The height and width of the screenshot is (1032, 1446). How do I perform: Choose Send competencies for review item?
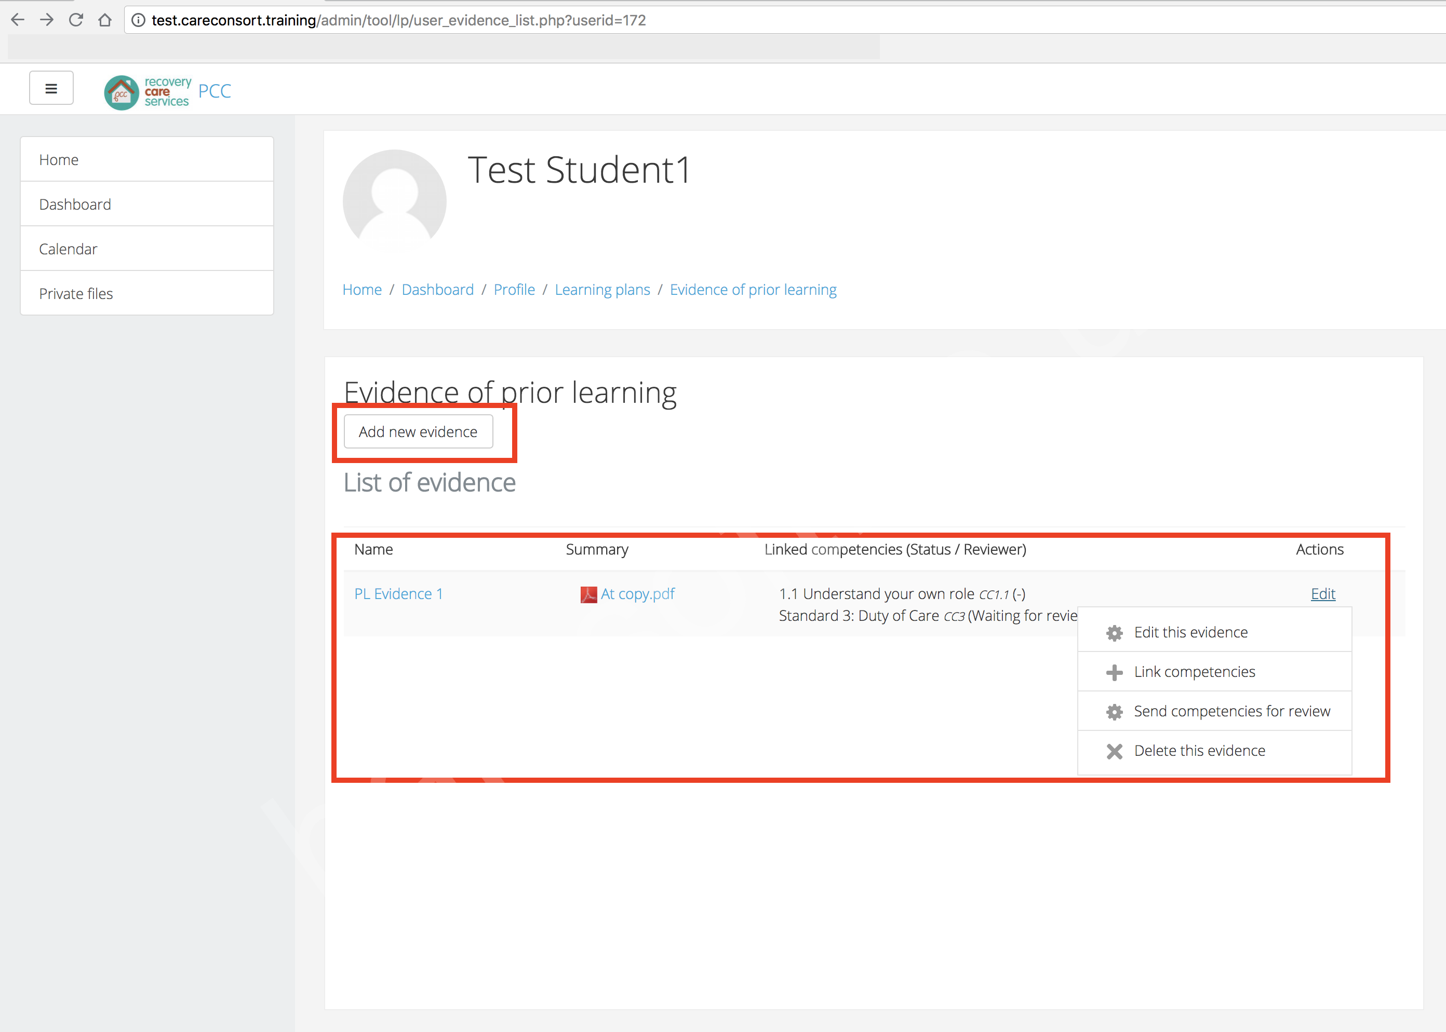[x=1214, y=711]
